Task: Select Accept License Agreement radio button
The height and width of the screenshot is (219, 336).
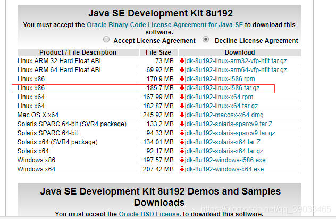Action: (106, 40)
